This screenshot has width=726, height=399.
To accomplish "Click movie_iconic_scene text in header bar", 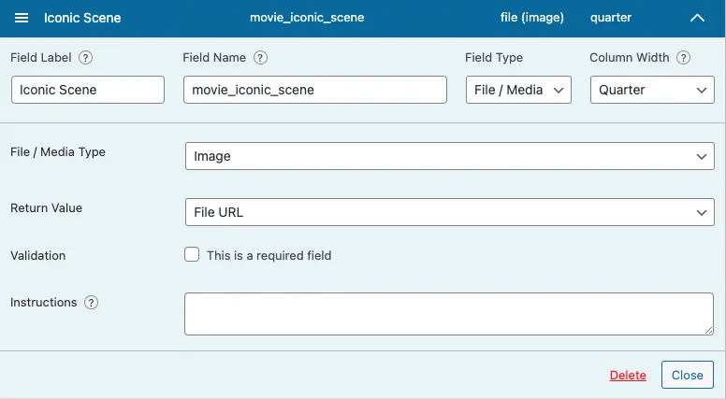I will pyautogui.click(x=307, y=18).
